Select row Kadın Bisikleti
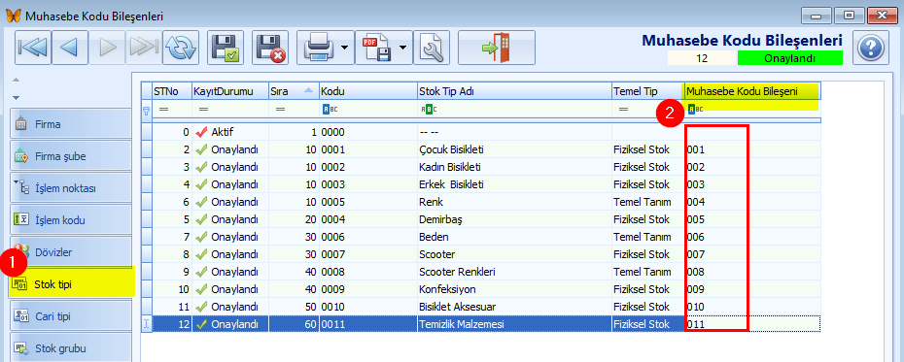 click(x=481, y=167)
